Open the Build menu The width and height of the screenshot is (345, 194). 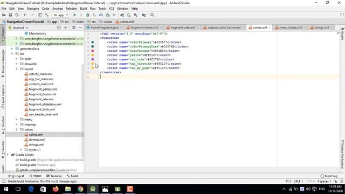(84, 9)
